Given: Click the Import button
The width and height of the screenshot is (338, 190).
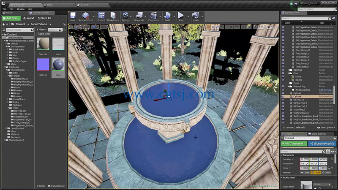Looking at the screenshot, I should tap(29, 18).
